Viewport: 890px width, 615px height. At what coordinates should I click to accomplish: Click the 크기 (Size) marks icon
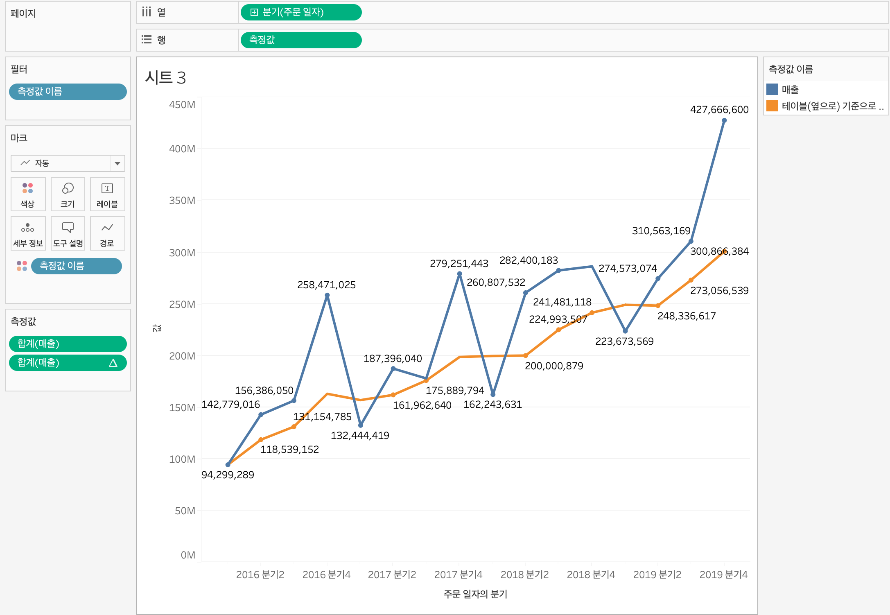click(68, 194)
